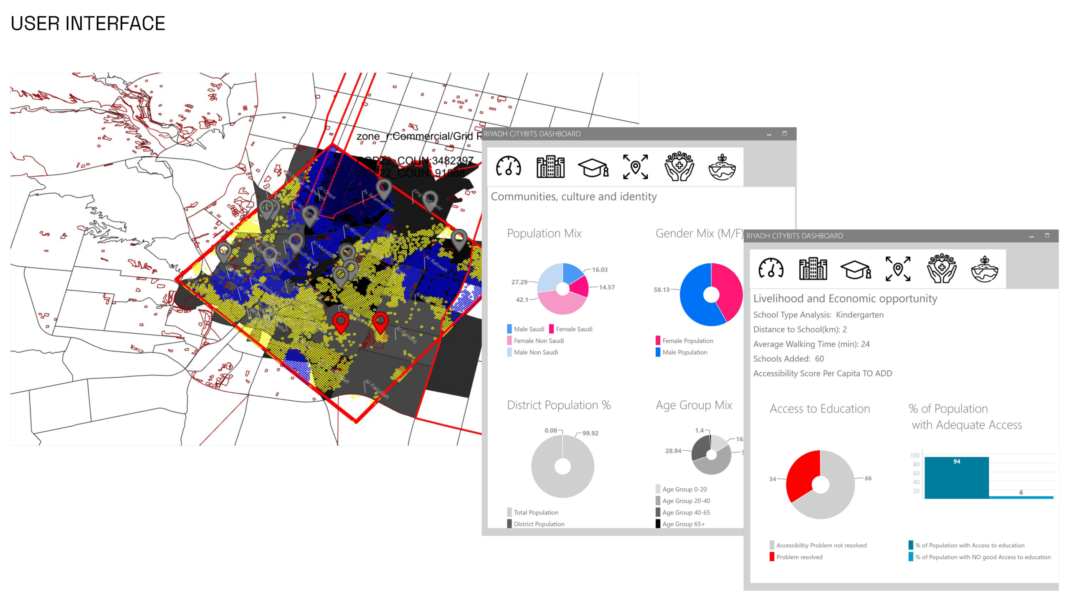Toggle the Total Population legend entry
1069x601 pixels.
tap(532, 512)
